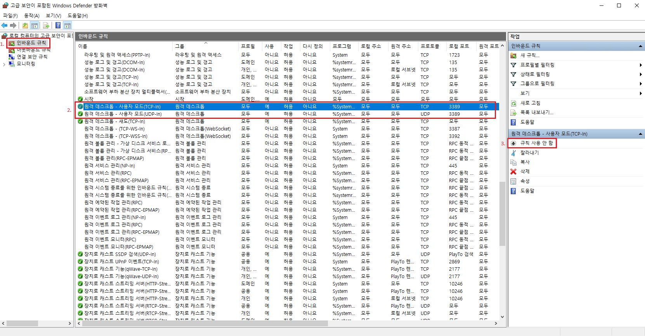Click the blue Back arrow in the toolbar
Screen dimensions: 645x336
click(4, 26)
